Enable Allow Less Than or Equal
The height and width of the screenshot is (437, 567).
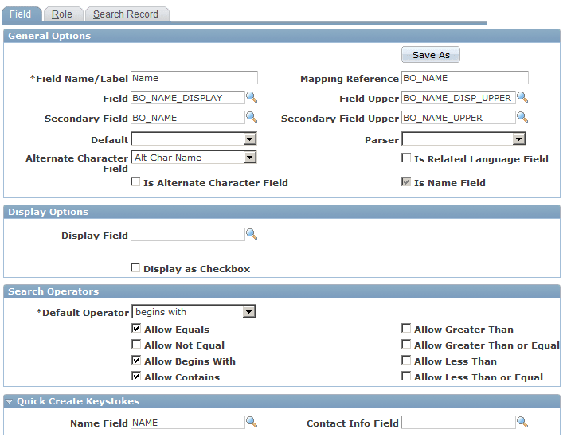coord(406,376)
